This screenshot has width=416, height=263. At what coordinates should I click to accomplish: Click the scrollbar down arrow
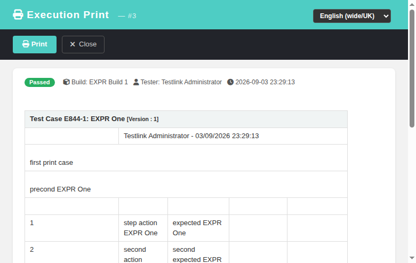(x=412, y=258)
